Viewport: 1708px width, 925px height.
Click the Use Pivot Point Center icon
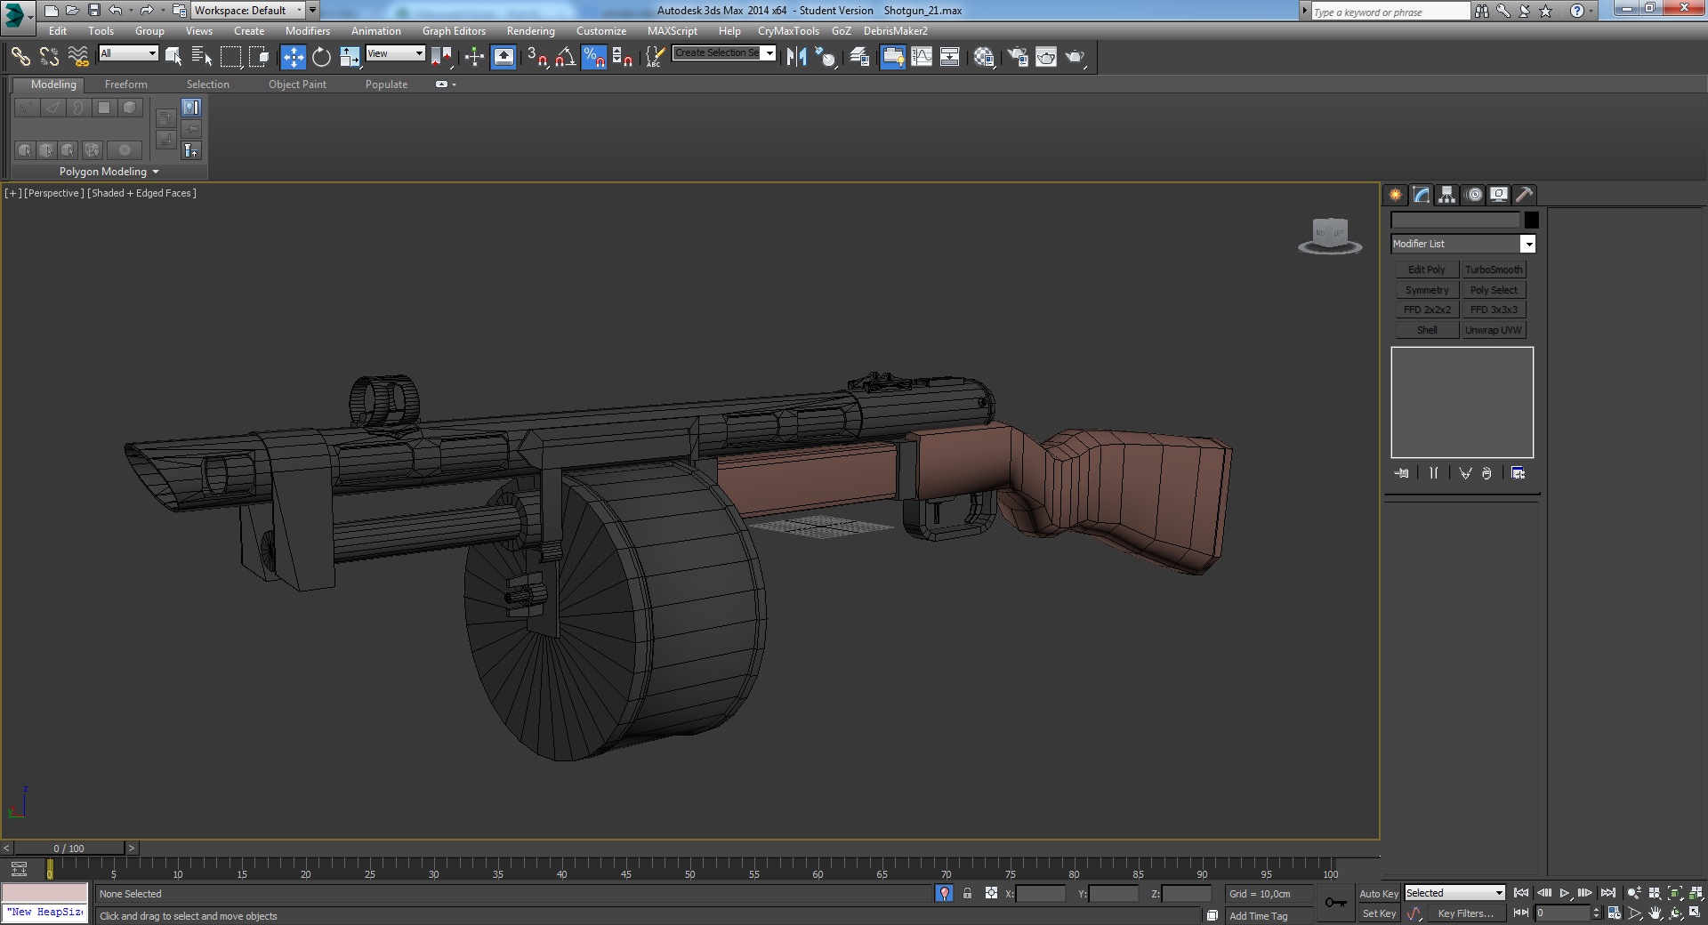[442, 57]
